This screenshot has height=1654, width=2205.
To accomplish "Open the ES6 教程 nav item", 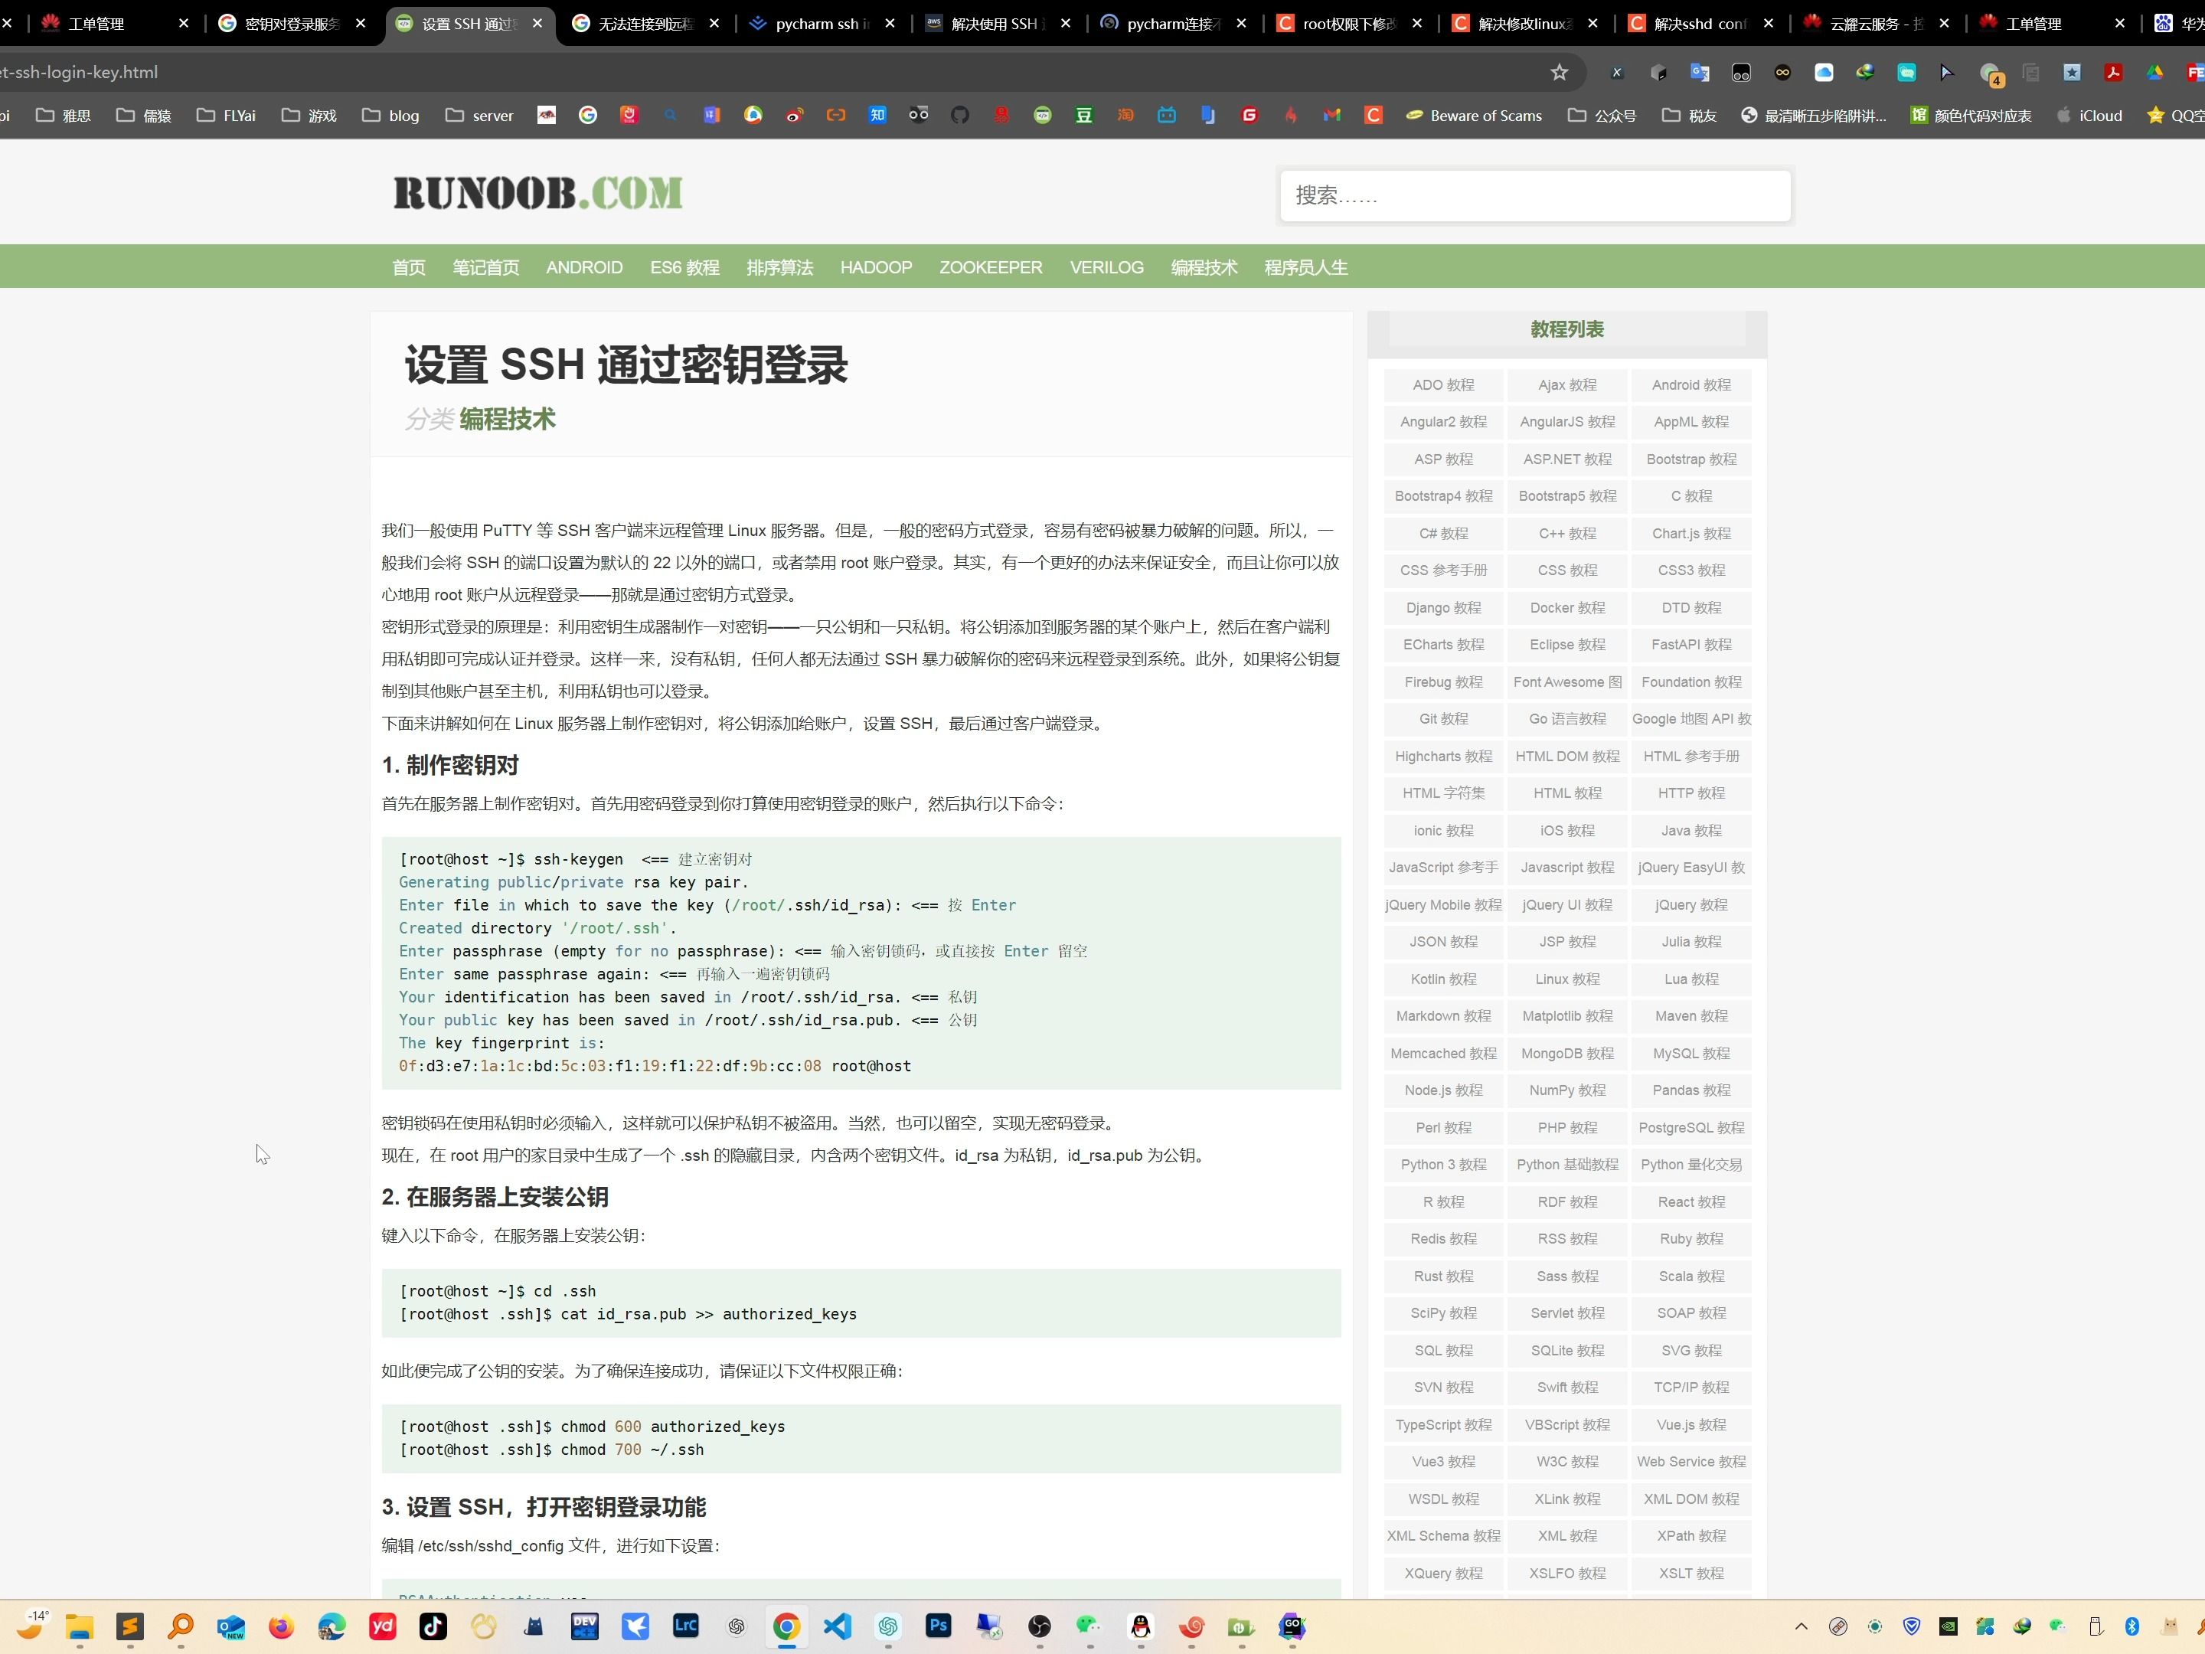I will [684, 267].
